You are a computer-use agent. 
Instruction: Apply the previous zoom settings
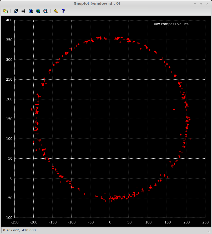(31, 11)
